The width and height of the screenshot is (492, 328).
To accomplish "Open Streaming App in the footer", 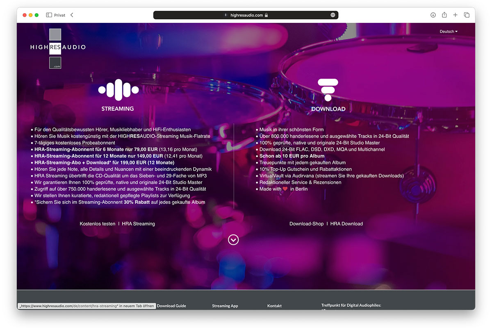I will click(225, 306).
